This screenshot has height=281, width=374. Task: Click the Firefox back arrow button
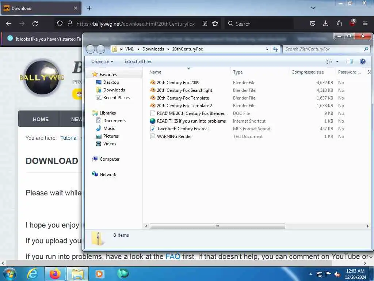point(9,24)
